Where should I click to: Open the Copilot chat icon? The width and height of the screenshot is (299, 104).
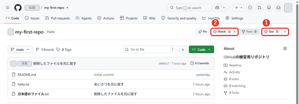217,8
